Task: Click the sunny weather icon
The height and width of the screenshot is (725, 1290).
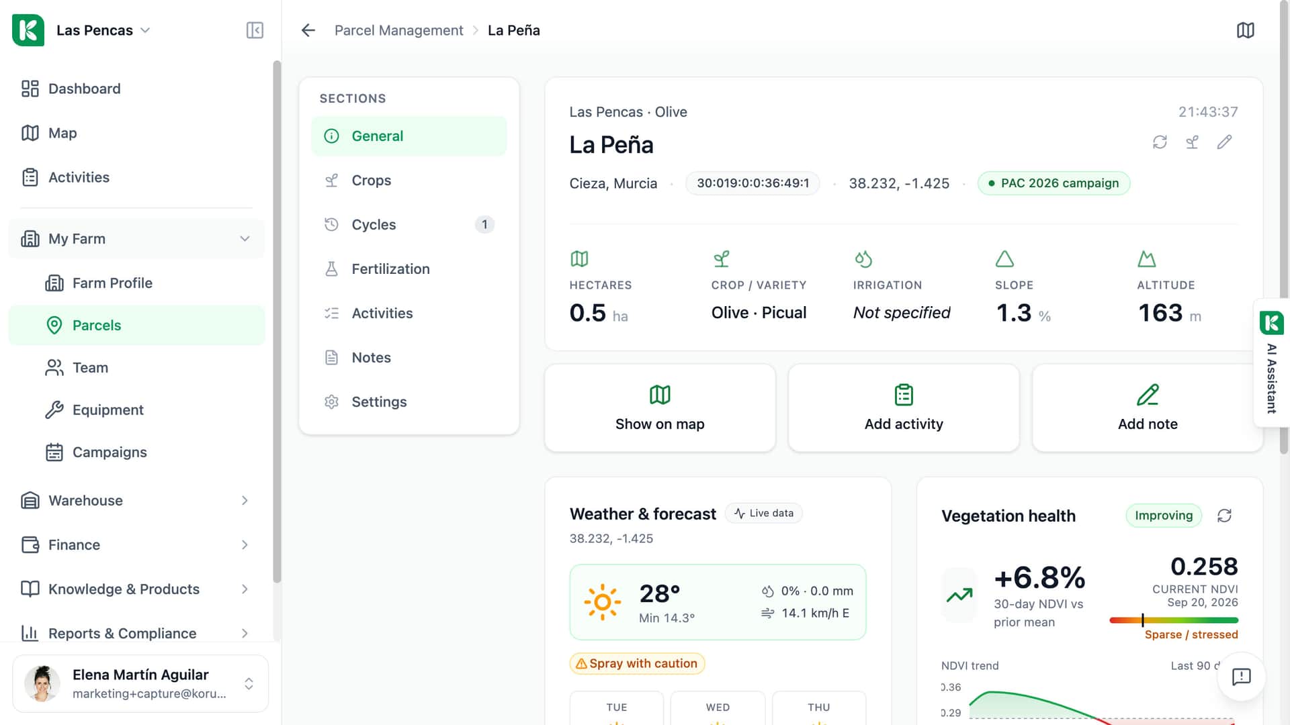Action: pyautogui.click(x=603, y=602)
